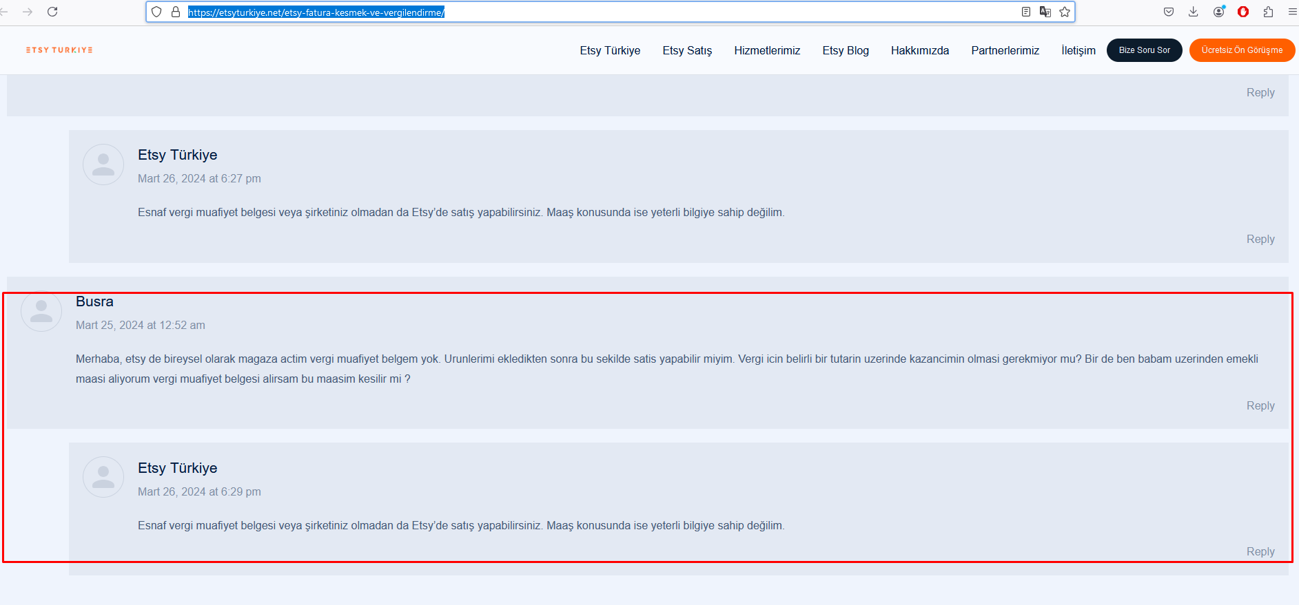Viewport: 1299px width, 605px height.
Task: Click the date Mart 25, 2024 at 12:52 am
Action: (141, 326)
